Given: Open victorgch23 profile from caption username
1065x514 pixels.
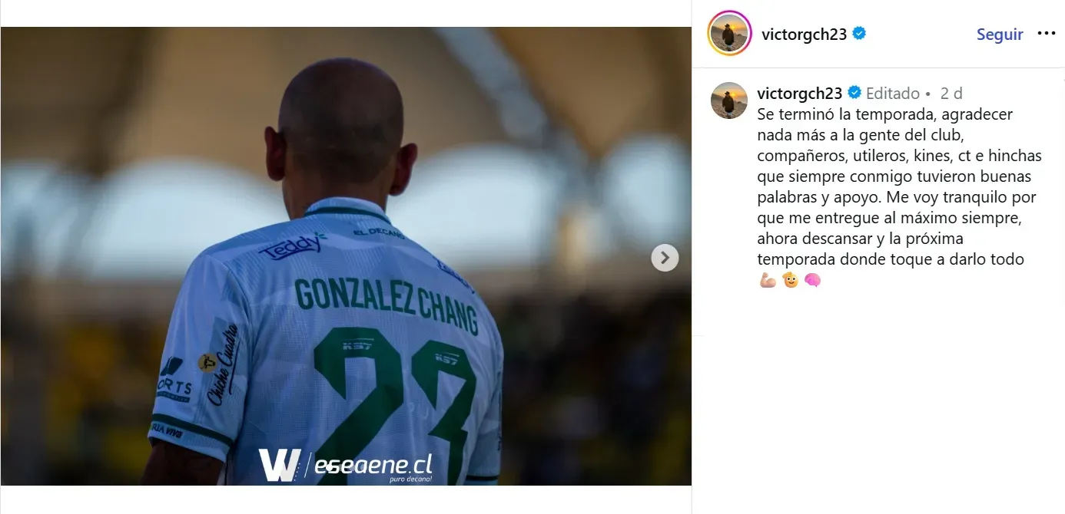Looking at the screenshot, I should click(x=800, y=94).
